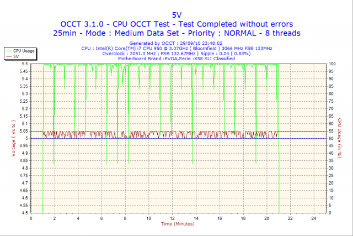This screenshot has width=353, height=236.
Task: Click the '5.5' voltage axis value
Action: 25,64
